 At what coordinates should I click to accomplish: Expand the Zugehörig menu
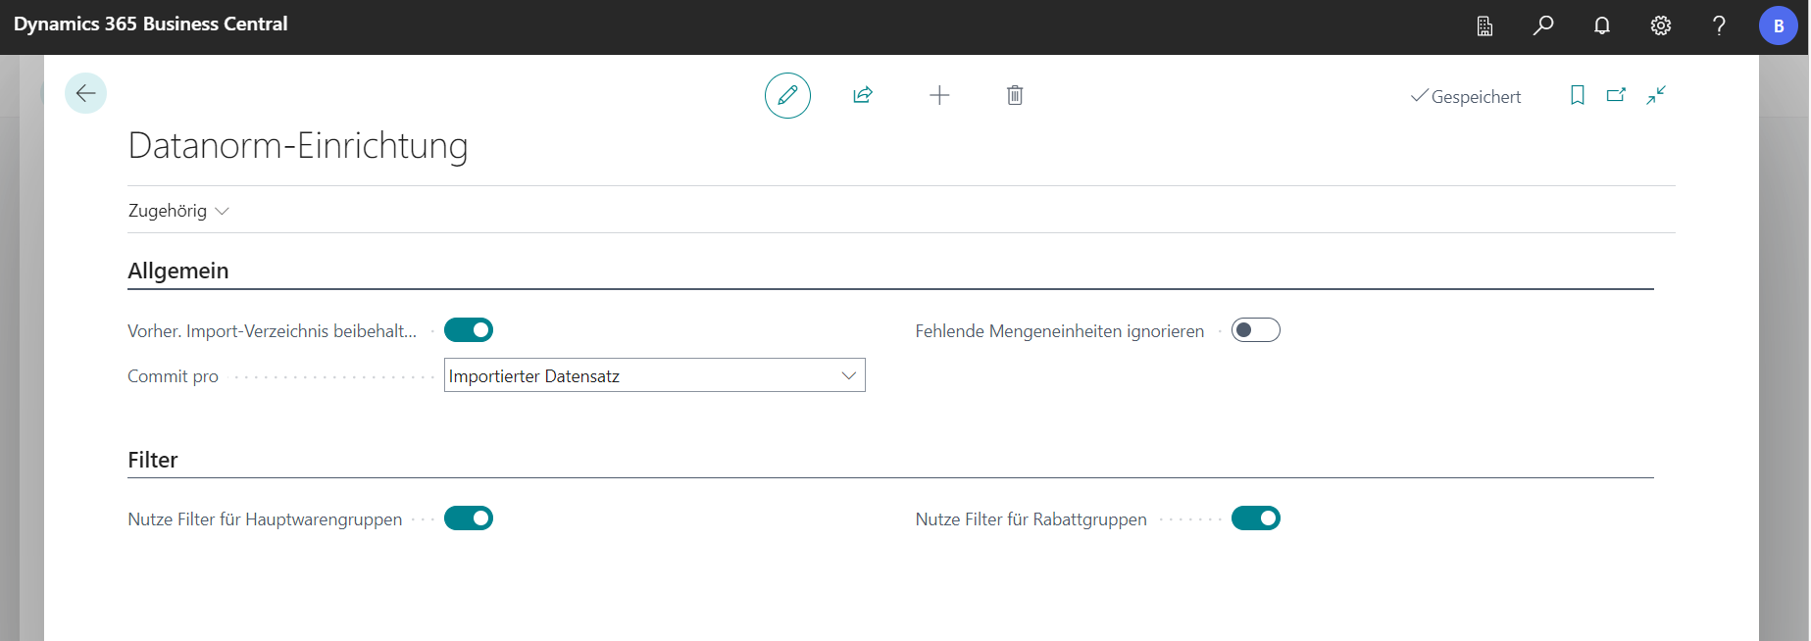pos(178,211)
